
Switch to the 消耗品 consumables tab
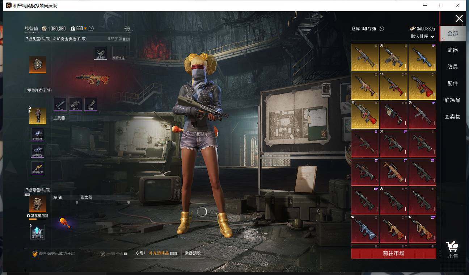pyautogui.click(x=452, y=100)
